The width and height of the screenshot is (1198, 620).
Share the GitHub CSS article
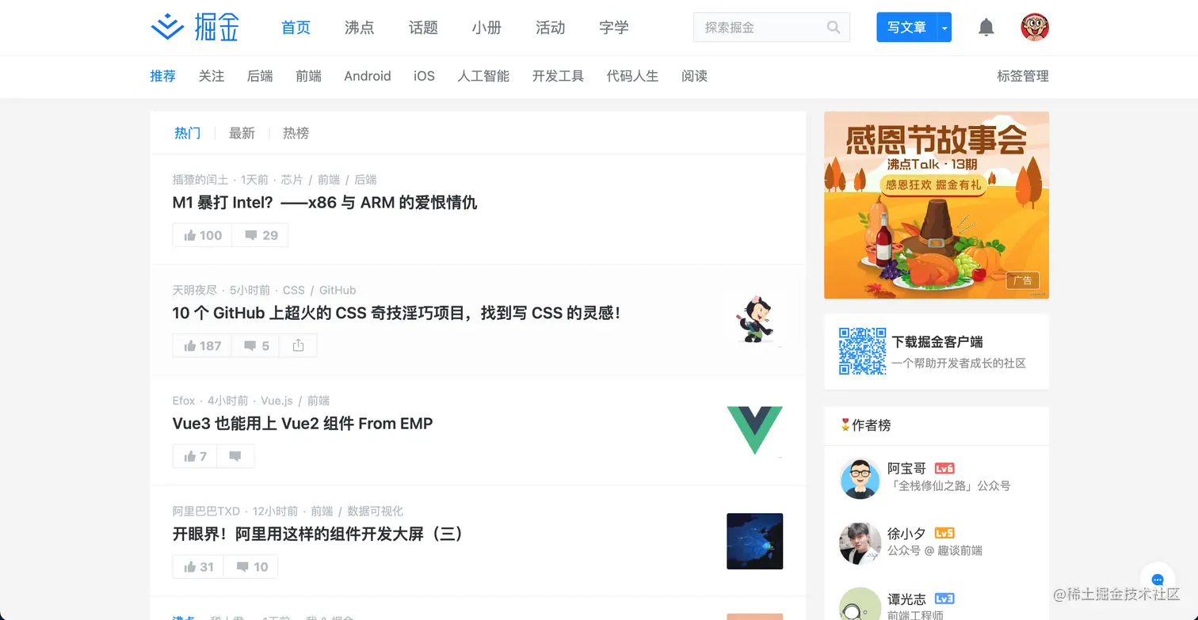[299, 345]
